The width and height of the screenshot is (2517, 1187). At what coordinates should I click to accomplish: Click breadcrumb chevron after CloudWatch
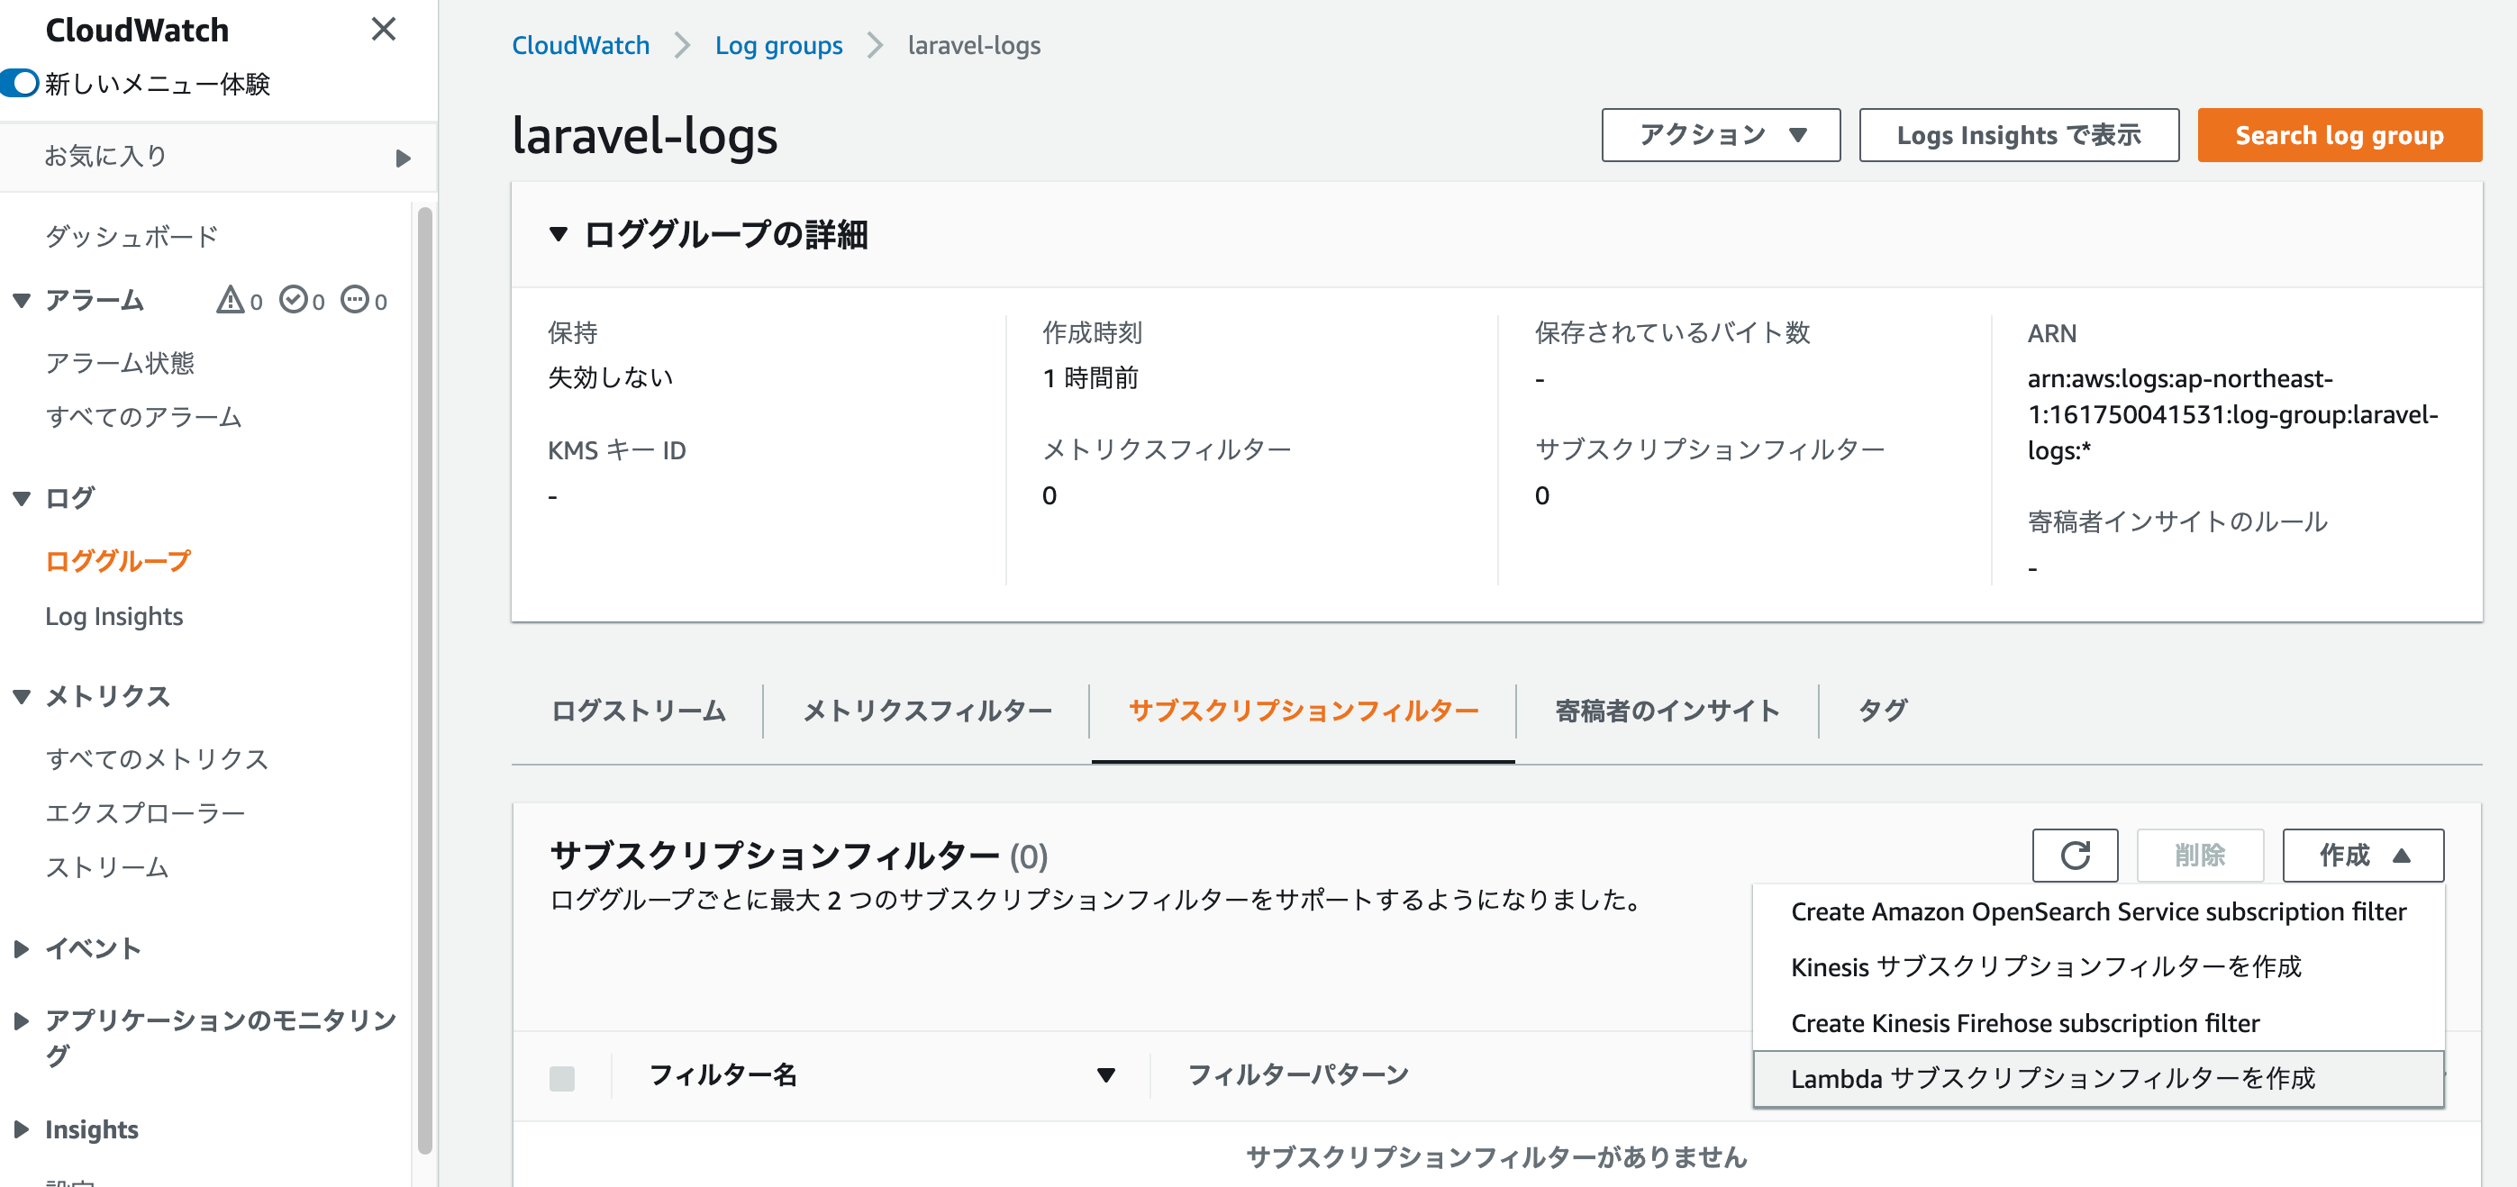click(x=682, y=46)
